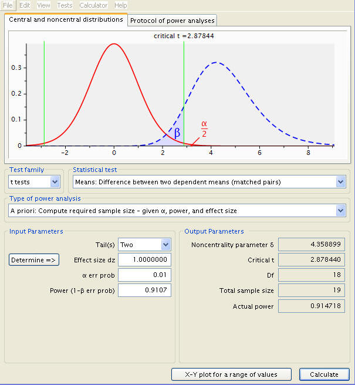Expand the Statistical test dropdown
The image size is (355, 385).
[x=209, y=182]
